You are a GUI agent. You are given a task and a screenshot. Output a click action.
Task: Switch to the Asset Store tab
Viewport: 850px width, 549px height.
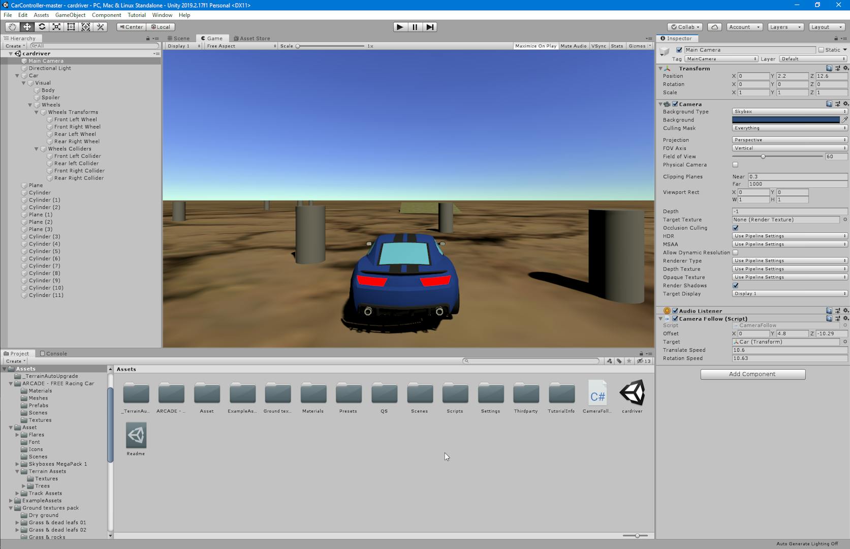pyautogui.click(x=252, y=38)
